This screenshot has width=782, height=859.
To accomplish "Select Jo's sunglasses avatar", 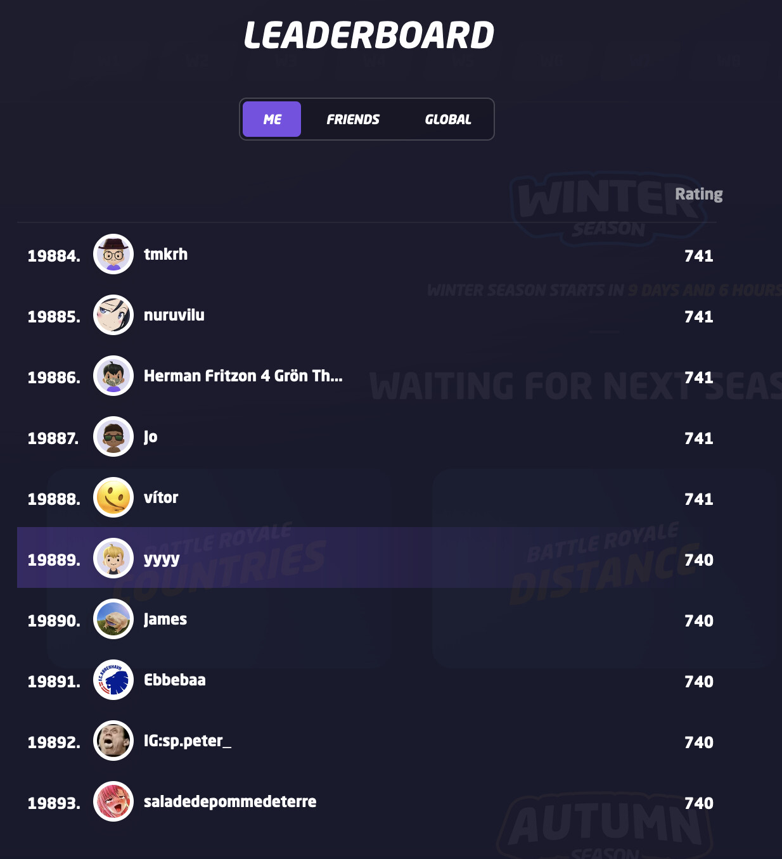I will point(113,436).
